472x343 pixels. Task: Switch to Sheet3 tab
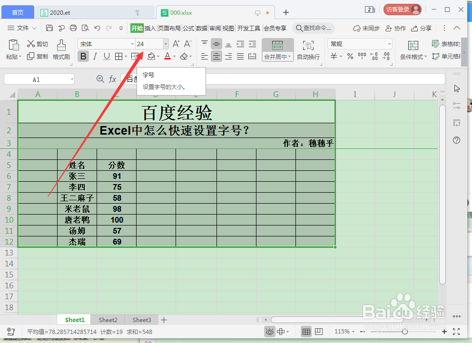pyautogui.click(x=142, y=320)
